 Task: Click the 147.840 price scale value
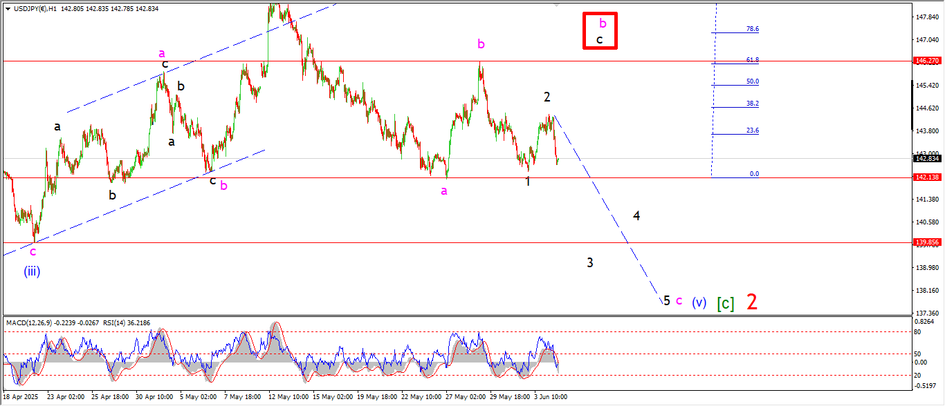tap(926, 17)
